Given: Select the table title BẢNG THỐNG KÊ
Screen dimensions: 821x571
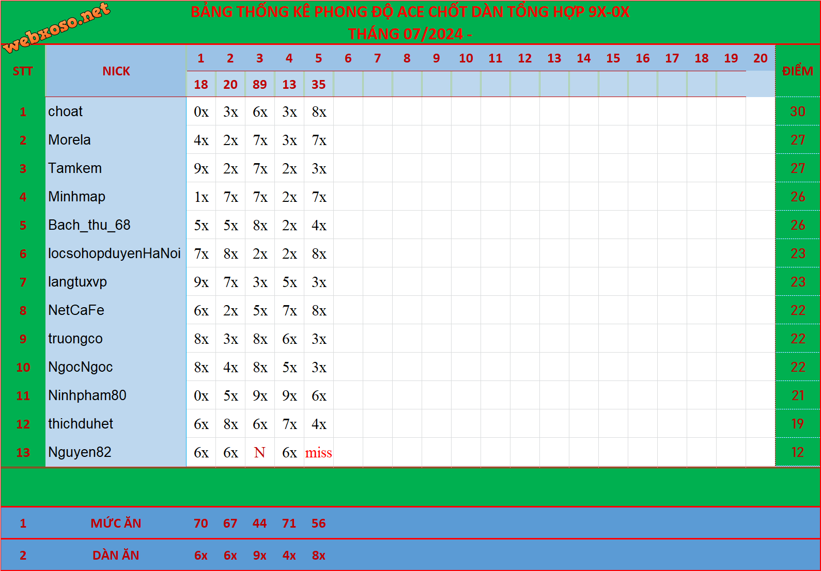Looking at the screenshot, I should coord(410,12).
